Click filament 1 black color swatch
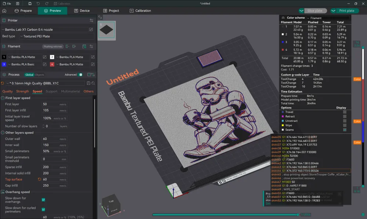This screenshot has width=367, height=219. point(4,57)
